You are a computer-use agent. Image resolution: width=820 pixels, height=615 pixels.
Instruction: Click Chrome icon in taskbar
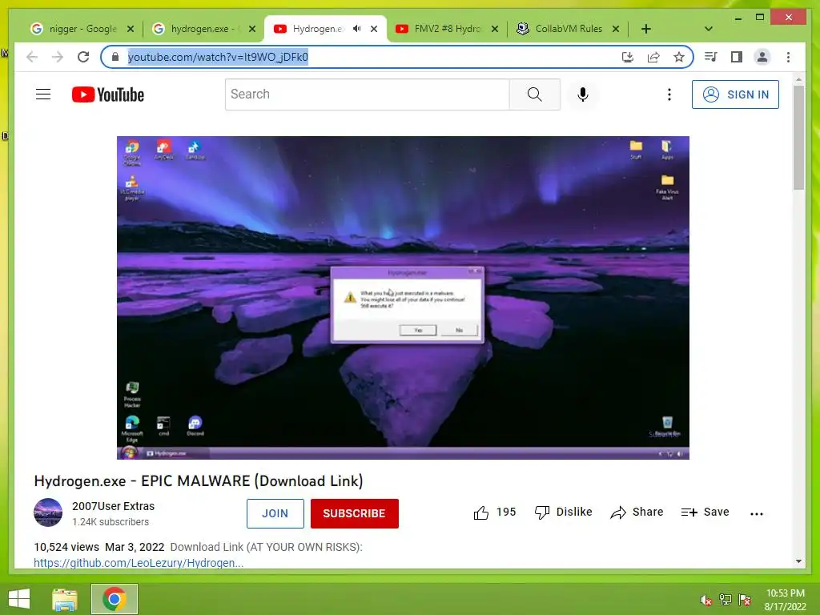[115, 599]
